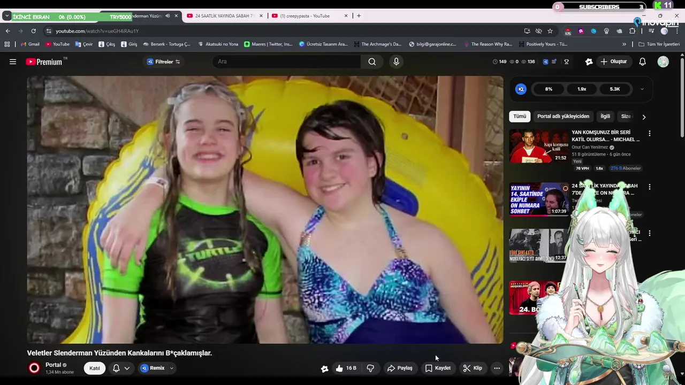This screenshot has height=385, width=685.
Task: Start voice search with the microphone
Action: (396, 61)
